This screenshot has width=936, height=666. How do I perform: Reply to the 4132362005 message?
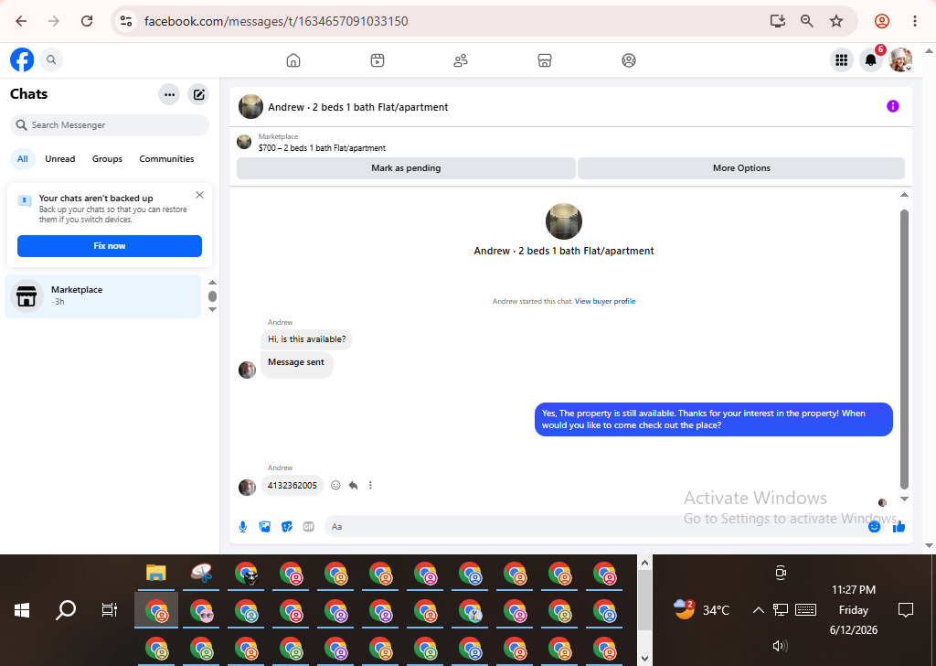[354, 486]
